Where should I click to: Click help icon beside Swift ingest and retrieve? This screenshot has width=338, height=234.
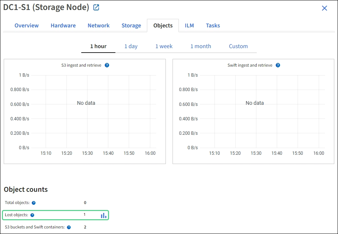point(278,65)
